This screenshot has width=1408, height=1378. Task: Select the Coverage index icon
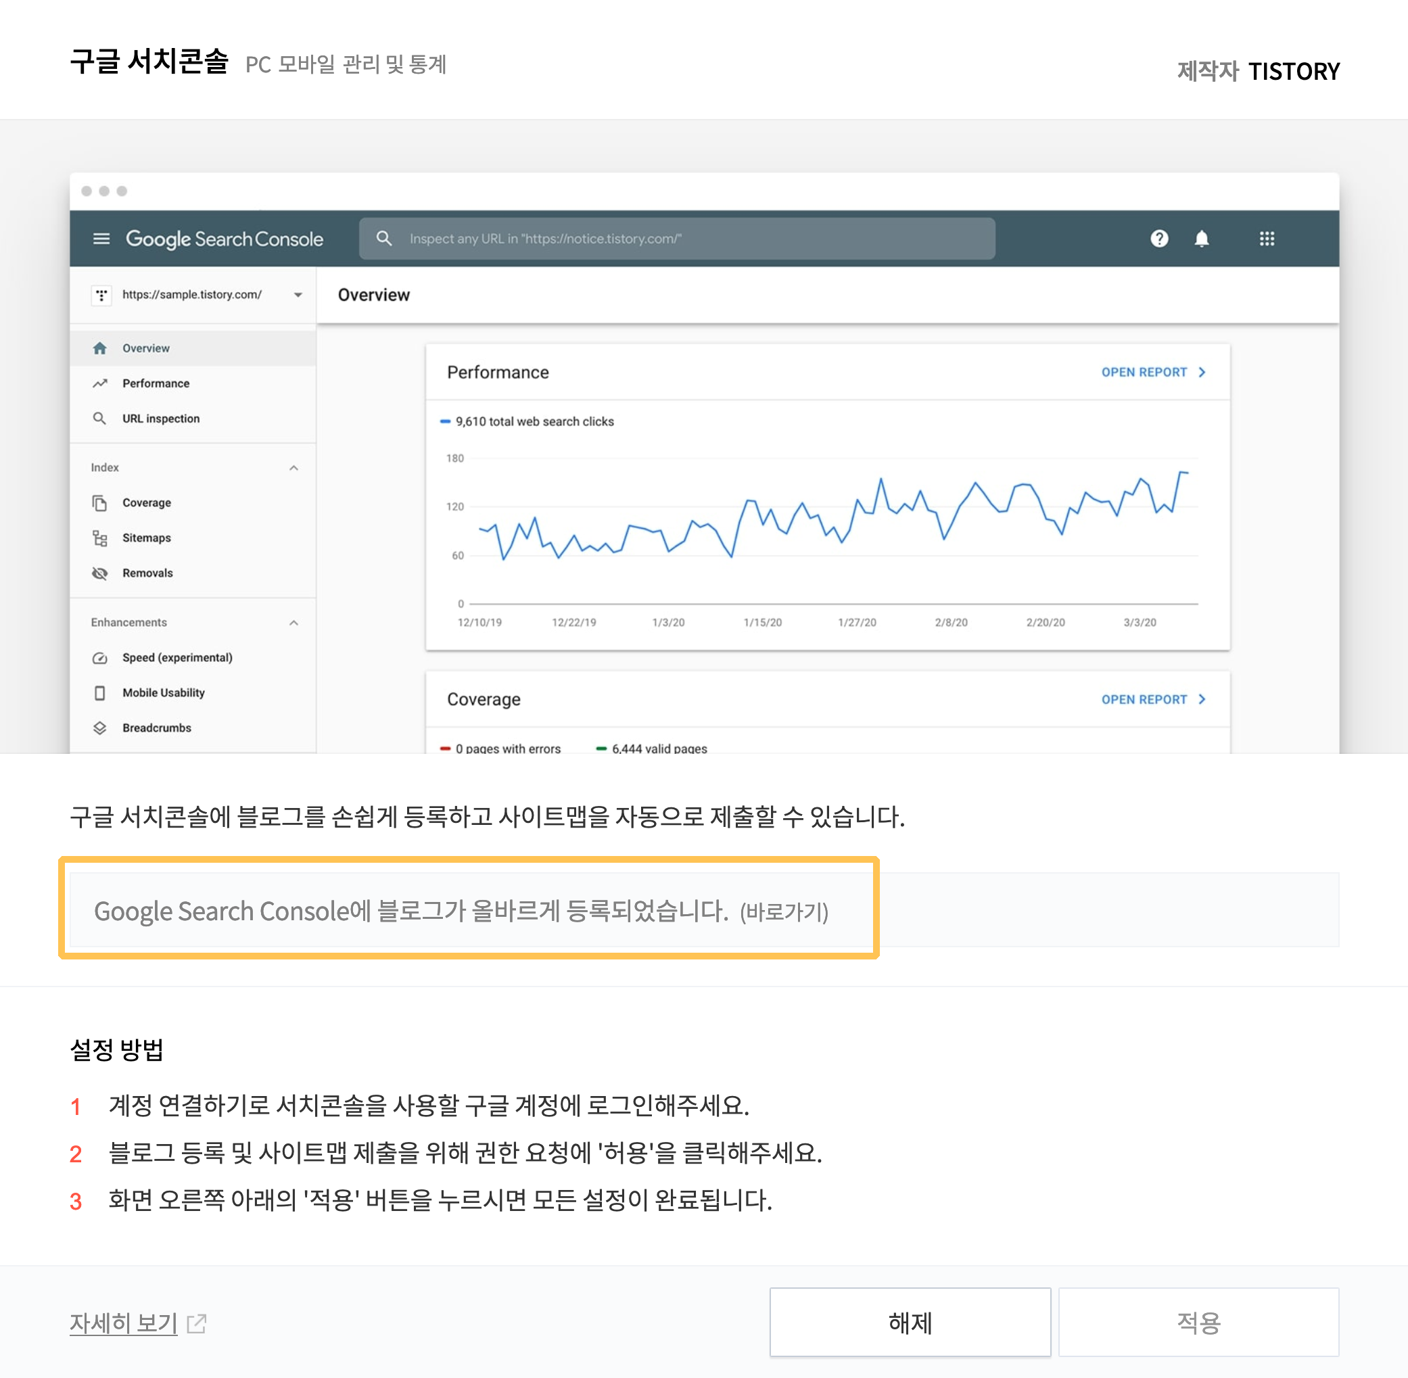99,502
